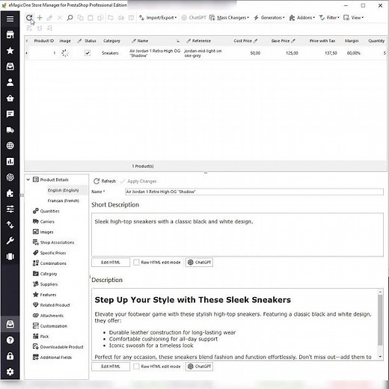
Task: Open the Customization section
Action: pyautogui.click(x=50, y=326)
